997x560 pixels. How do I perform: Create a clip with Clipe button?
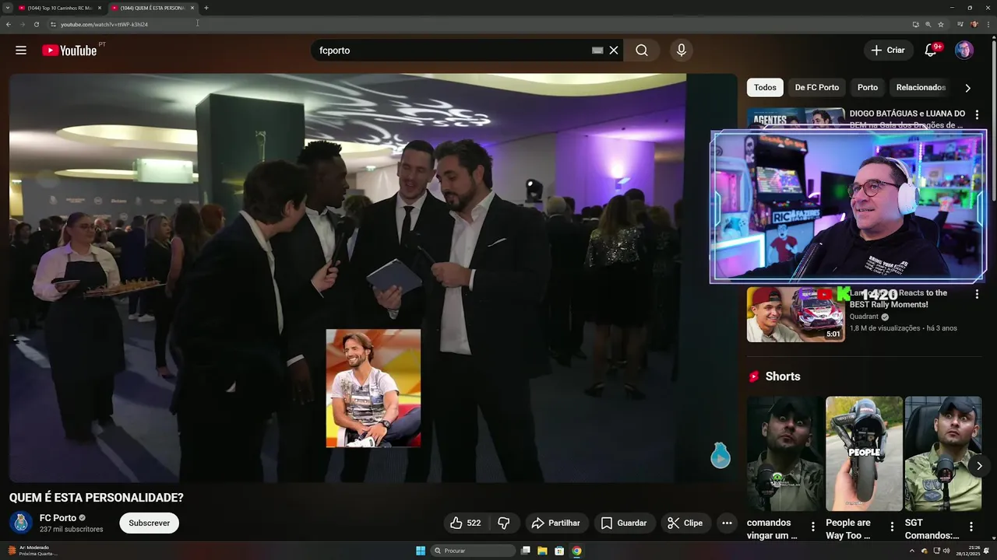coord(685,523)
